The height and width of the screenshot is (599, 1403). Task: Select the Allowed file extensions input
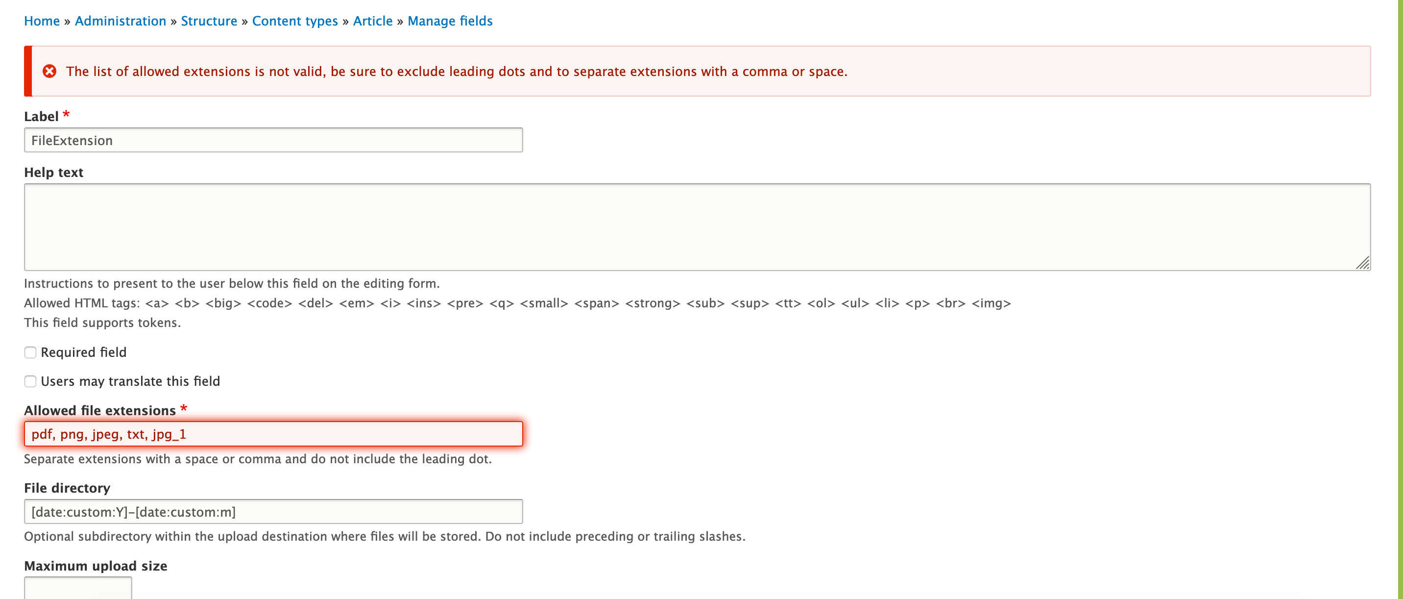[272, 434]
